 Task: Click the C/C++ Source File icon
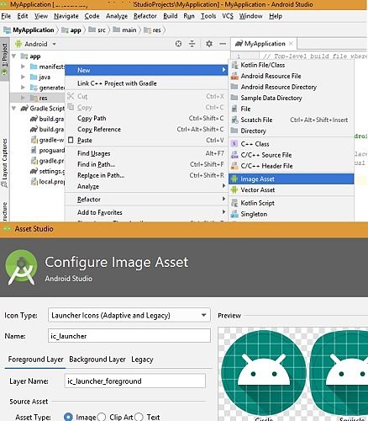point(234,155)
